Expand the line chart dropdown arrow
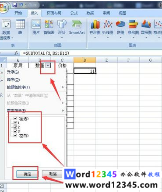The image size is (162, 192). (x=108, y=38)
